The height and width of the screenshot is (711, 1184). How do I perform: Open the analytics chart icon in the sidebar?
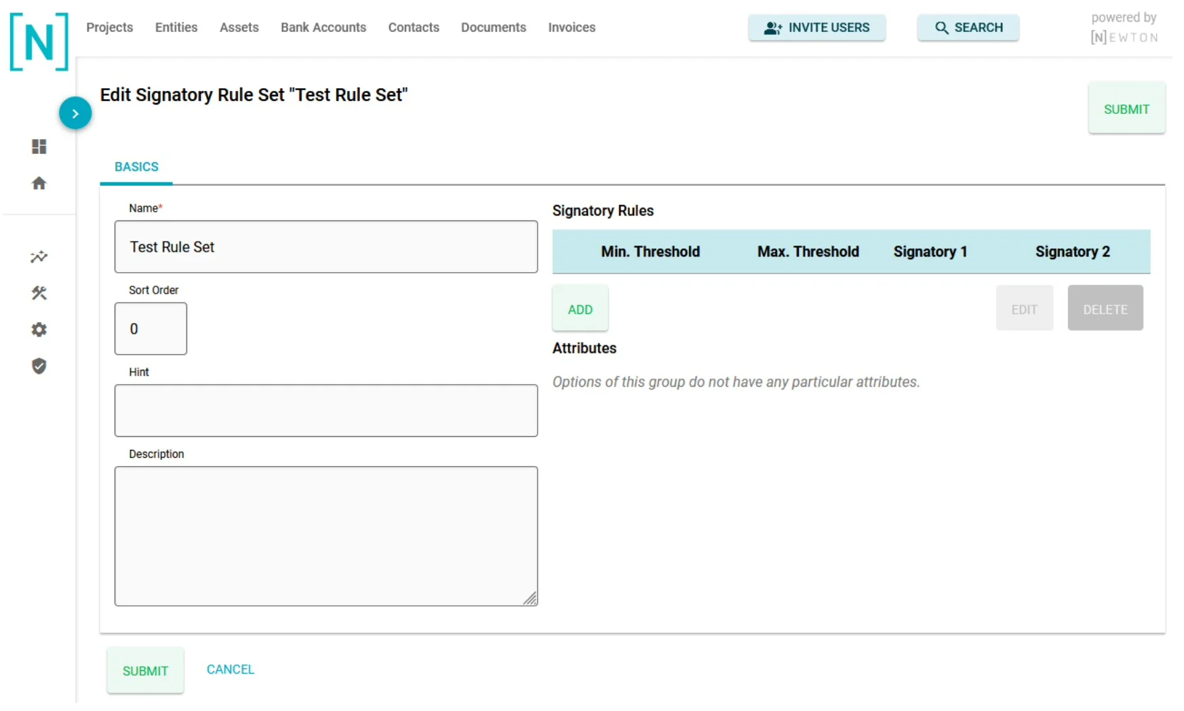39,256
